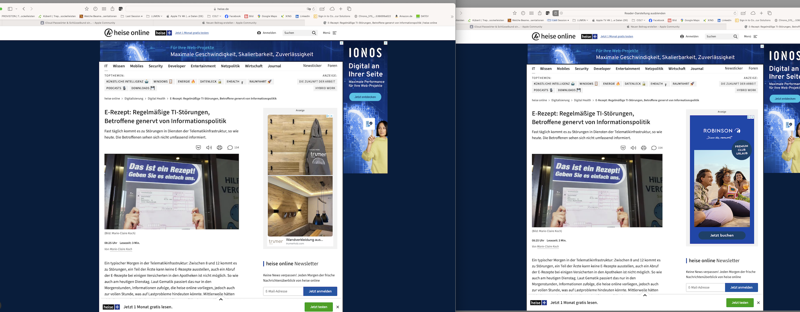The height and width of the screenshot is (312, 800).
Task: Reload the page in the right Safari window
Action: (x=735, y=13)
